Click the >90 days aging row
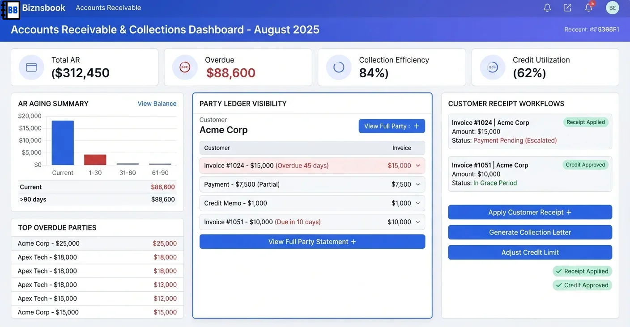The height and width of the screenshot is (327, 630). pyautogui.click(x=97, y=199)
